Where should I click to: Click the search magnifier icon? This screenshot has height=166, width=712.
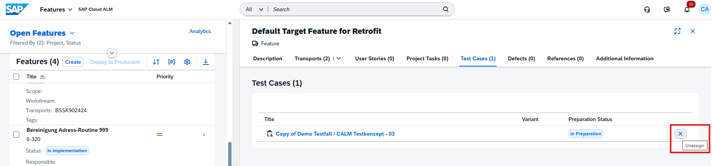click(x=446, y=9)
